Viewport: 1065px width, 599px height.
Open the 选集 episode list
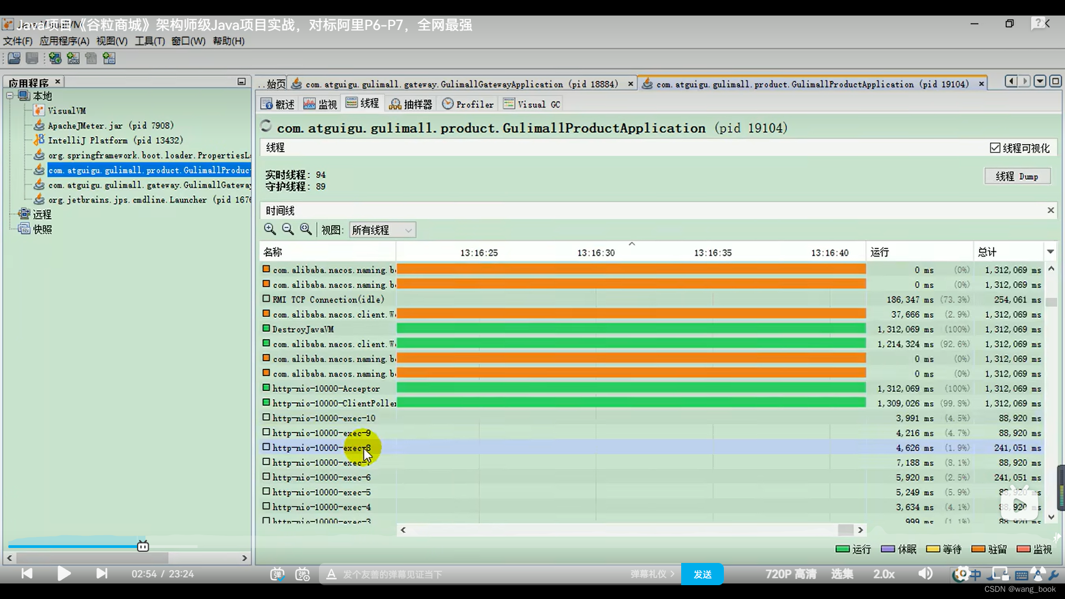click(842, 574)
